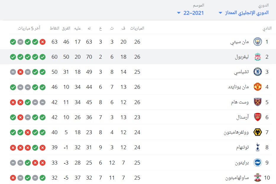Select the النقاط points column header

54,28
